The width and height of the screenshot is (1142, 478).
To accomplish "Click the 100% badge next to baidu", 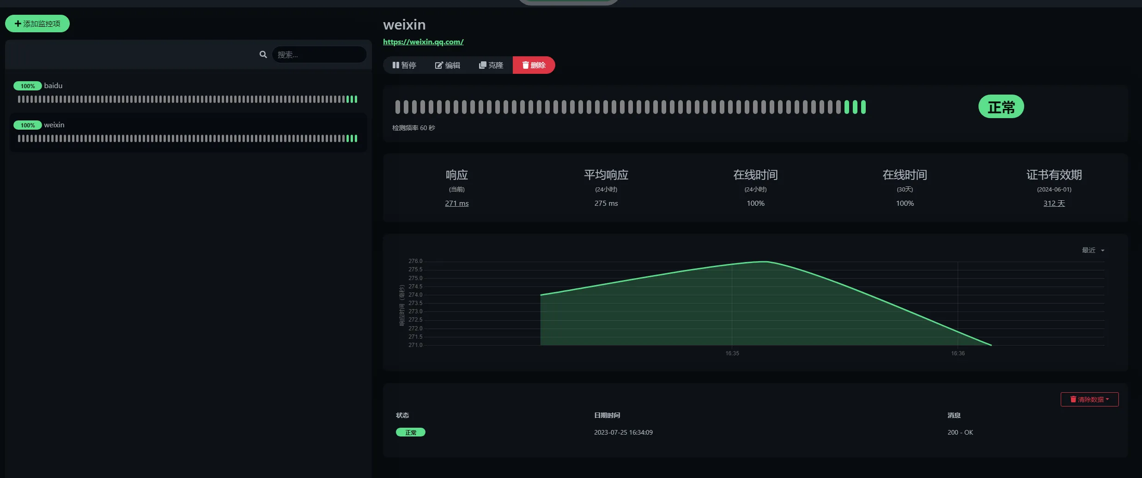I will pyautogui.click(x=27, y=86).
